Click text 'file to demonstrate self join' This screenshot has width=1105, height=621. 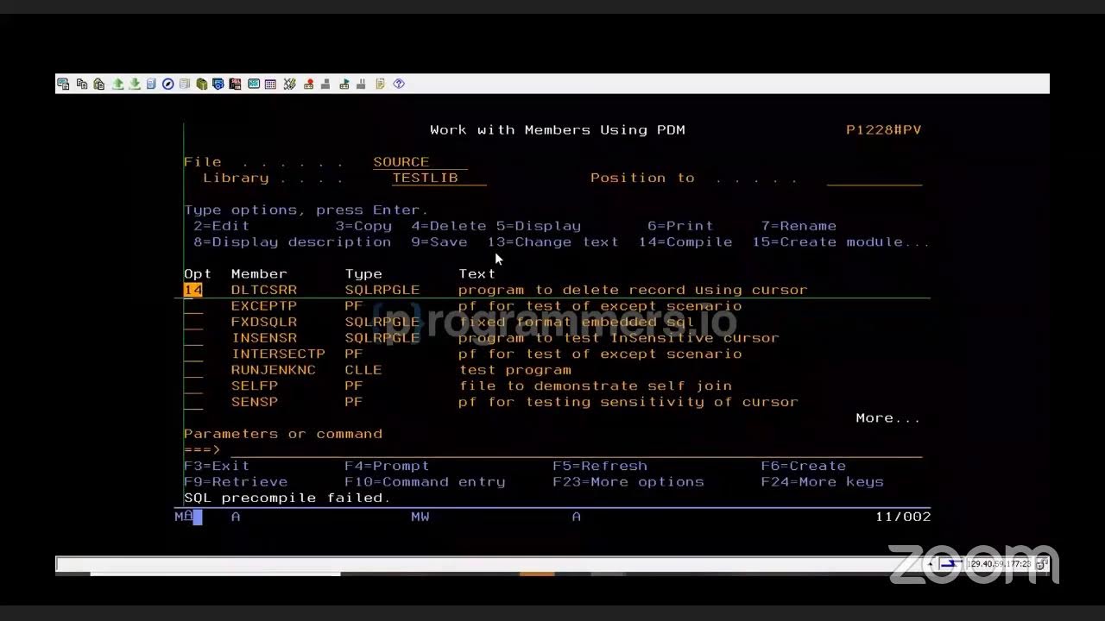tap(595, 386)
